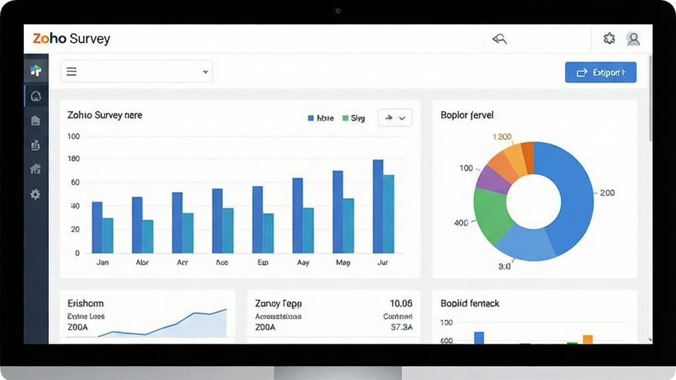Toggle the blue 'hbre' legend series
This screenshot has width=676, height=380.
pos(321,118)
